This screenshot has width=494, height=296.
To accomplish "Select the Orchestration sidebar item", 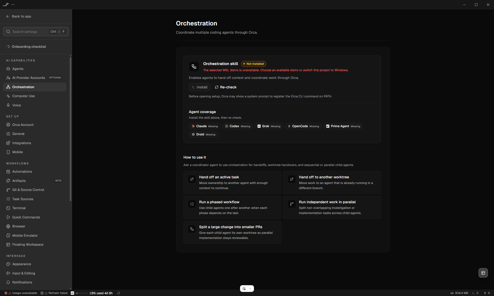I will (34, 87).
